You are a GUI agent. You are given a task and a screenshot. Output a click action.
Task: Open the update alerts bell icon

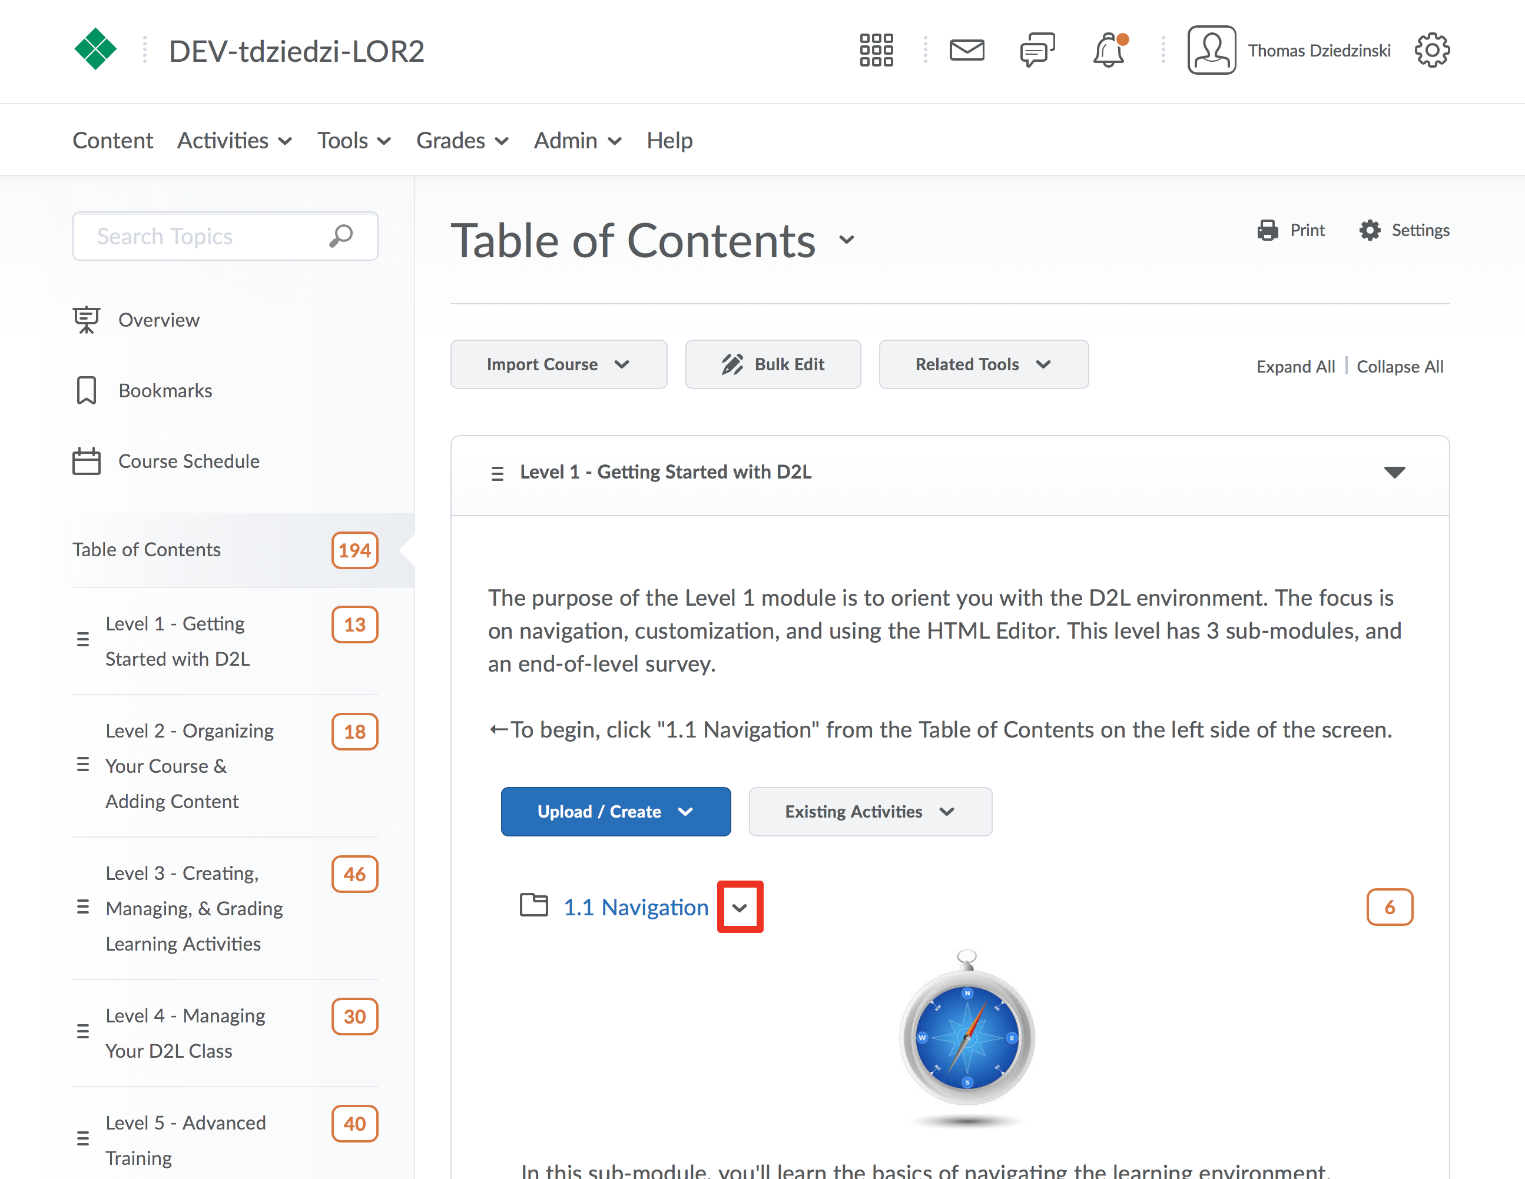pyautogui.click(x=1109, y=50)
